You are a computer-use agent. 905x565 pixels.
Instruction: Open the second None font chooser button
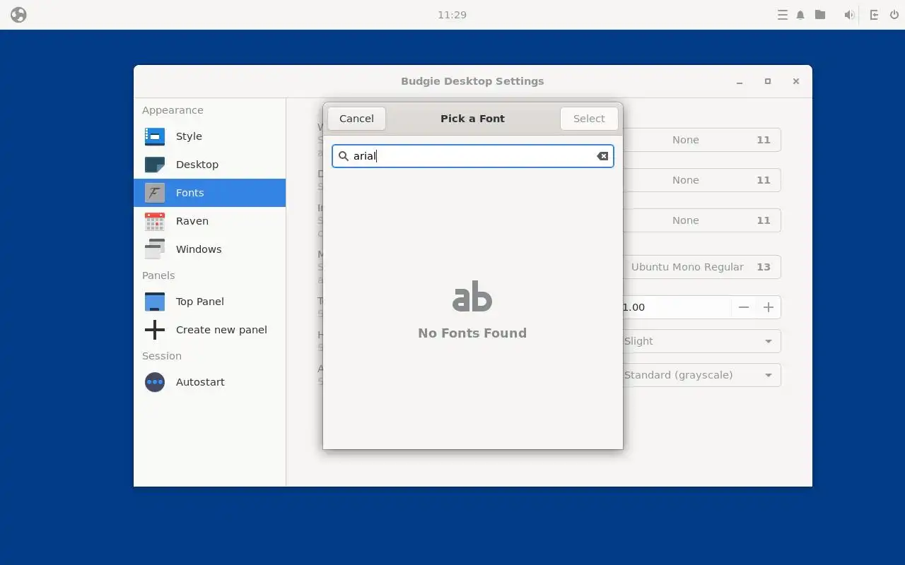pos(701,180)
